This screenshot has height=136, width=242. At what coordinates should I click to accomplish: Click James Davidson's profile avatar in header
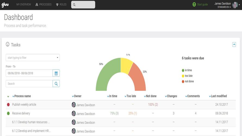pyautogui.click(x=235, y=5)
